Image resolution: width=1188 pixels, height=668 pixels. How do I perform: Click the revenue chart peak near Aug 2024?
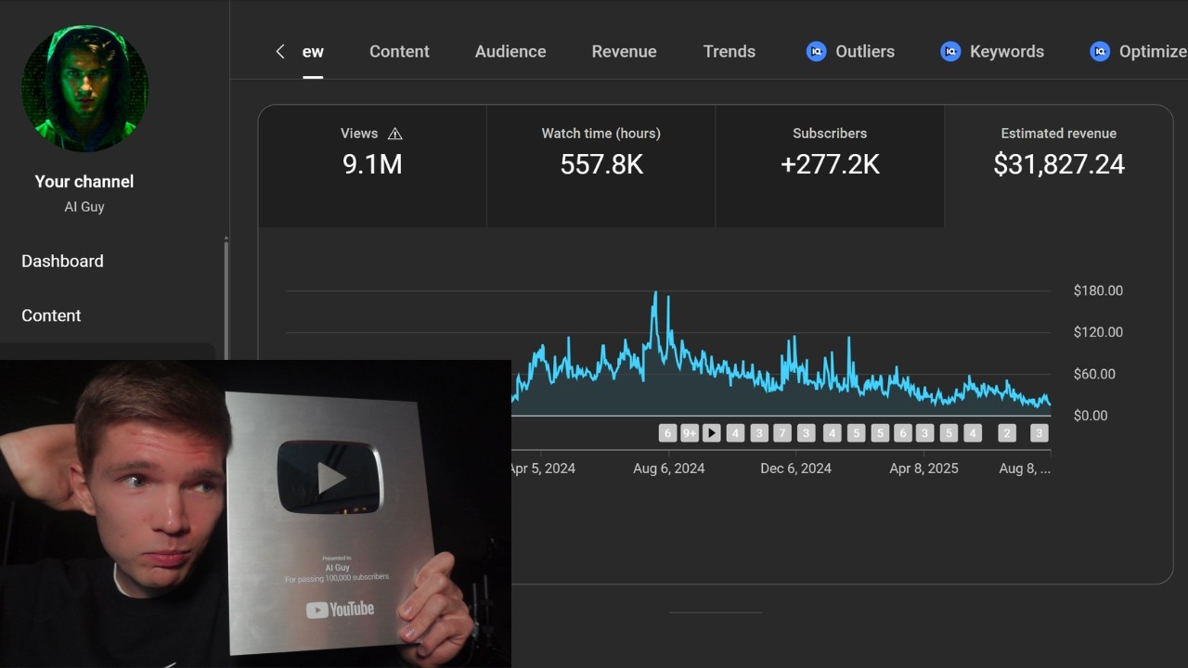coord(655,295)
